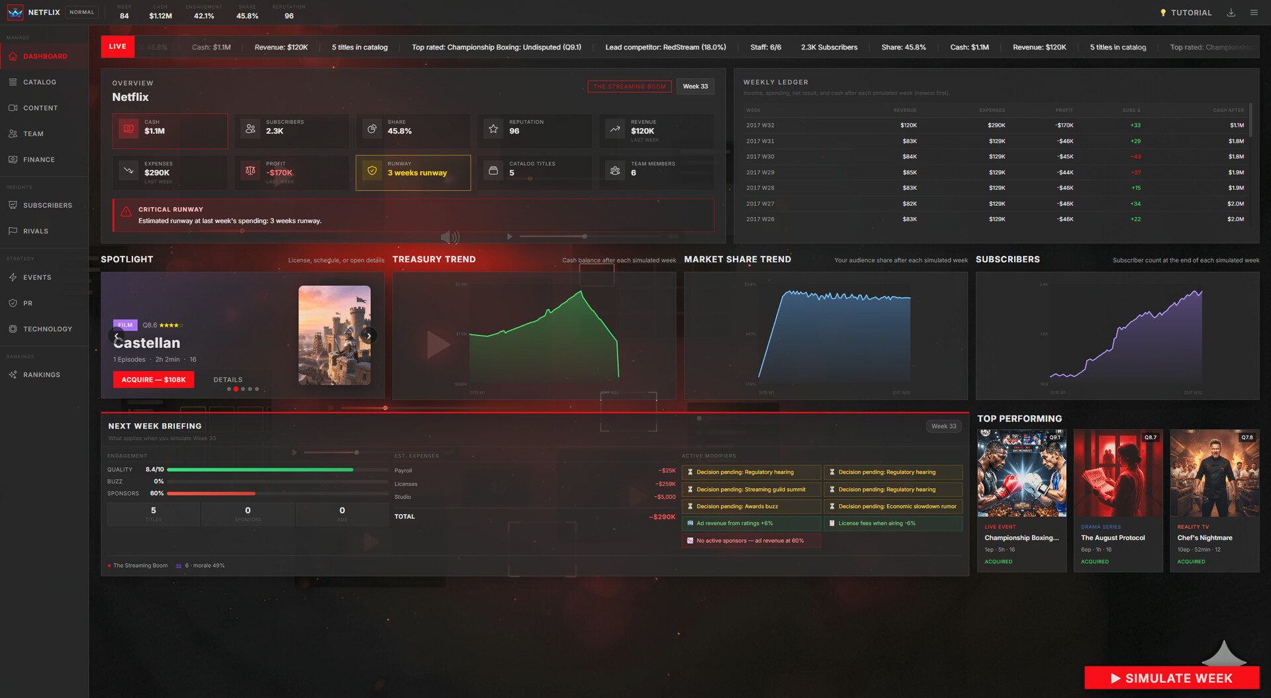Open the hamburger menu icon

point(1254,13)
